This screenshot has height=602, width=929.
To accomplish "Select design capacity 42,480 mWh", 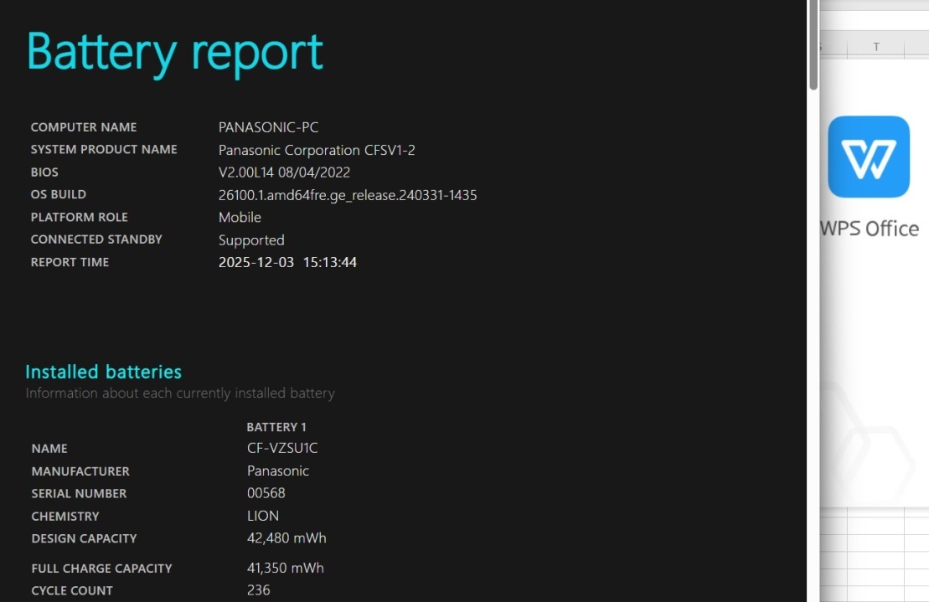I will [x=286, y=538].
